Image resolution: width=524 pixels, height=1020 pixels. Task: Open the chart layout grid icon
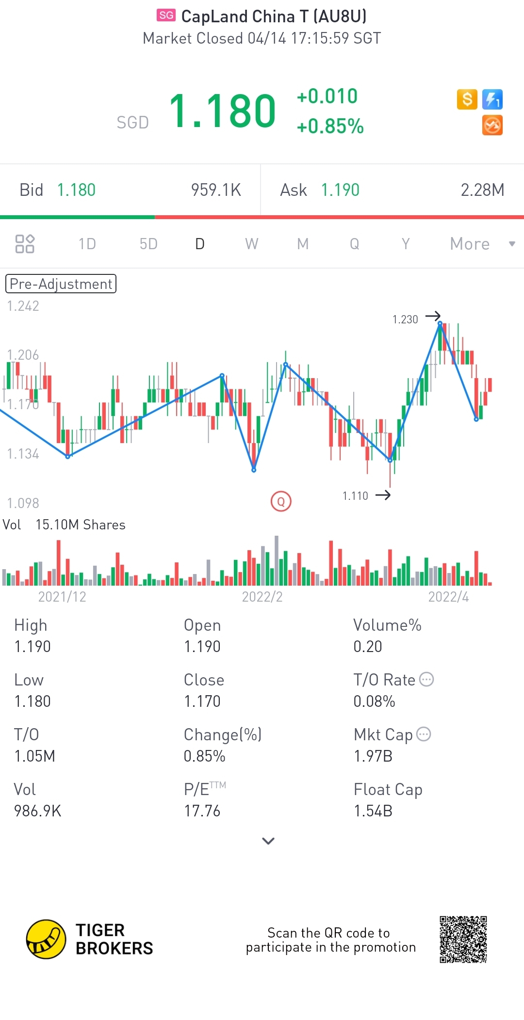25,244
